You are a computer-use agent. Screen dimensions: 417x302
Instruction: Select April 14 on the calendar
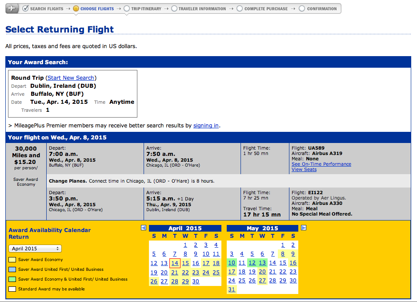tap(175, 263)
